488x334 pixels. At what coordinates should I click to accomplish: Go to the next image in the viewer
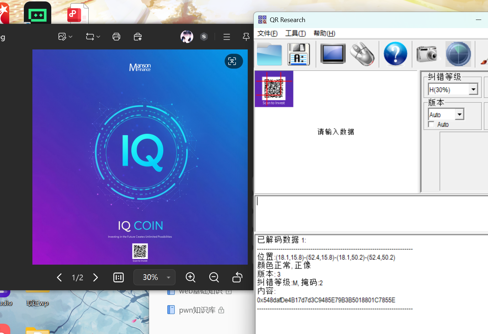click(x=95, y=277)
